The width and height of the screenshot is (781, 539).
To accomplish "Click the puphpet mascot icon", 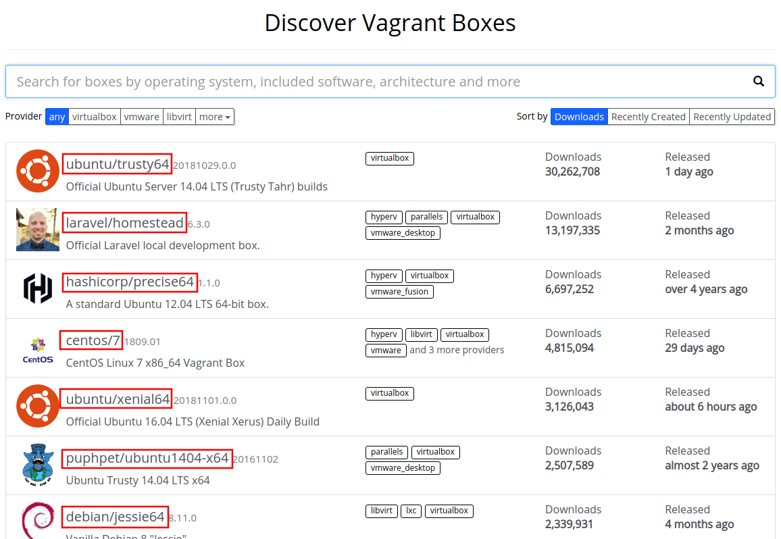I will (38, 465).
